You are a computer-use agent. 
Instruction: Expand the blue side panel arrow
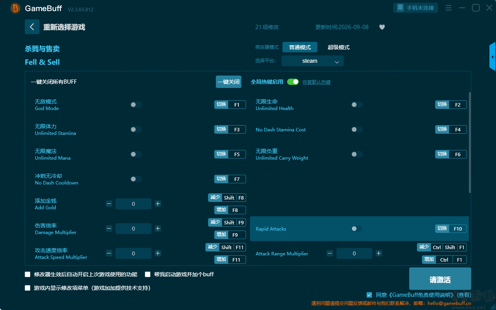[x=493, y=57]
